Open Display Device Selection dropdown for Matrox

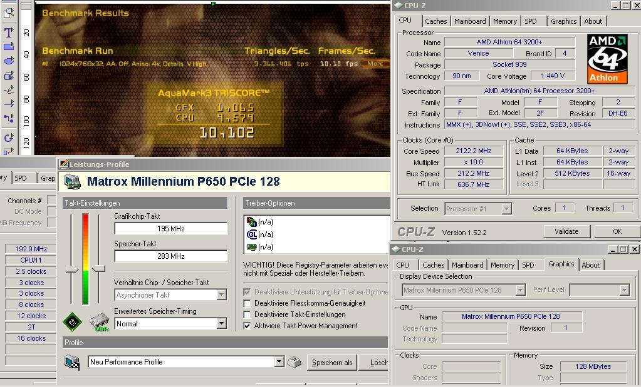[x=521, y=290]
